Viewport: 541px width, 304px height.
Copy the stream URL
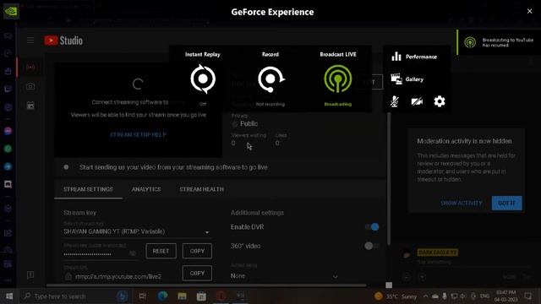(197, 273)
